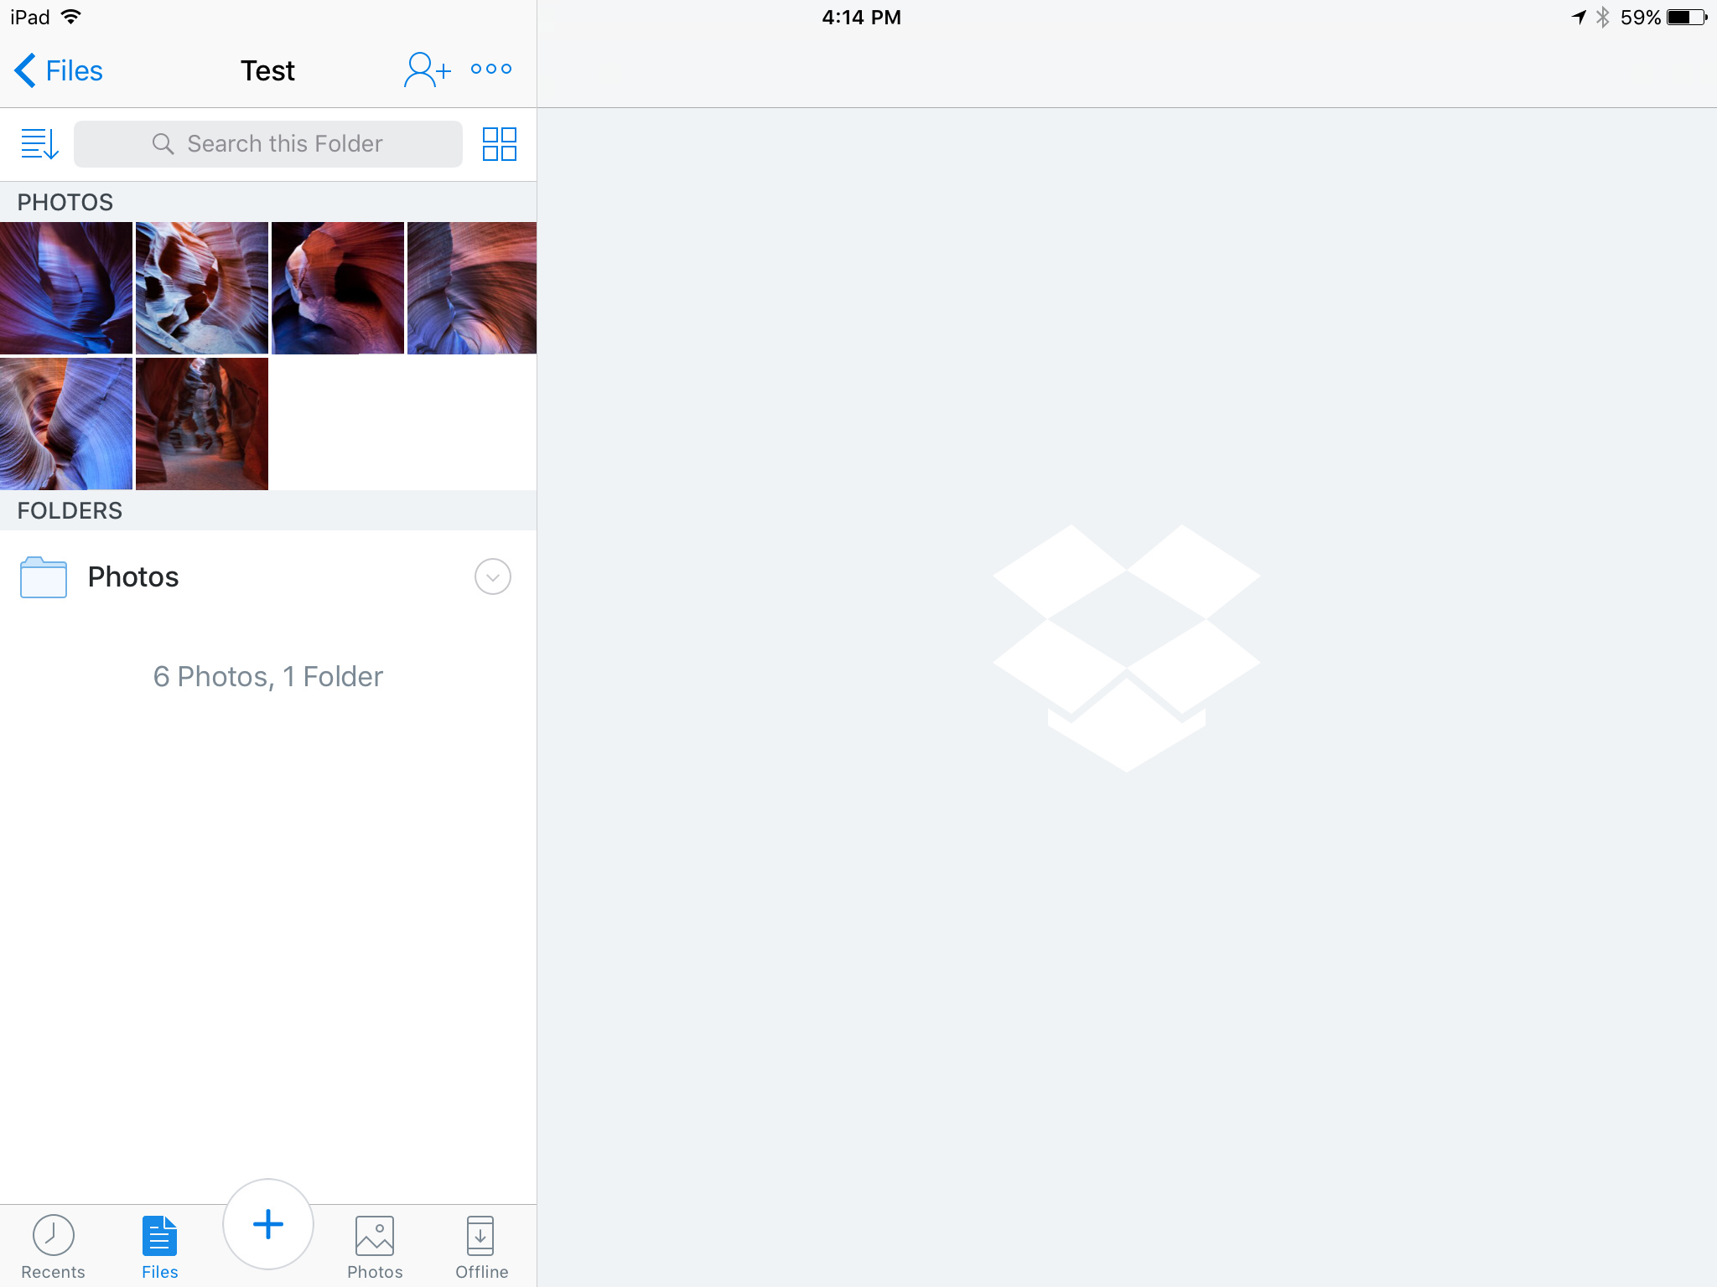1717x1287 pixels.
Task: Open the fourth photo in top row
Action: [x=472, y=287]
